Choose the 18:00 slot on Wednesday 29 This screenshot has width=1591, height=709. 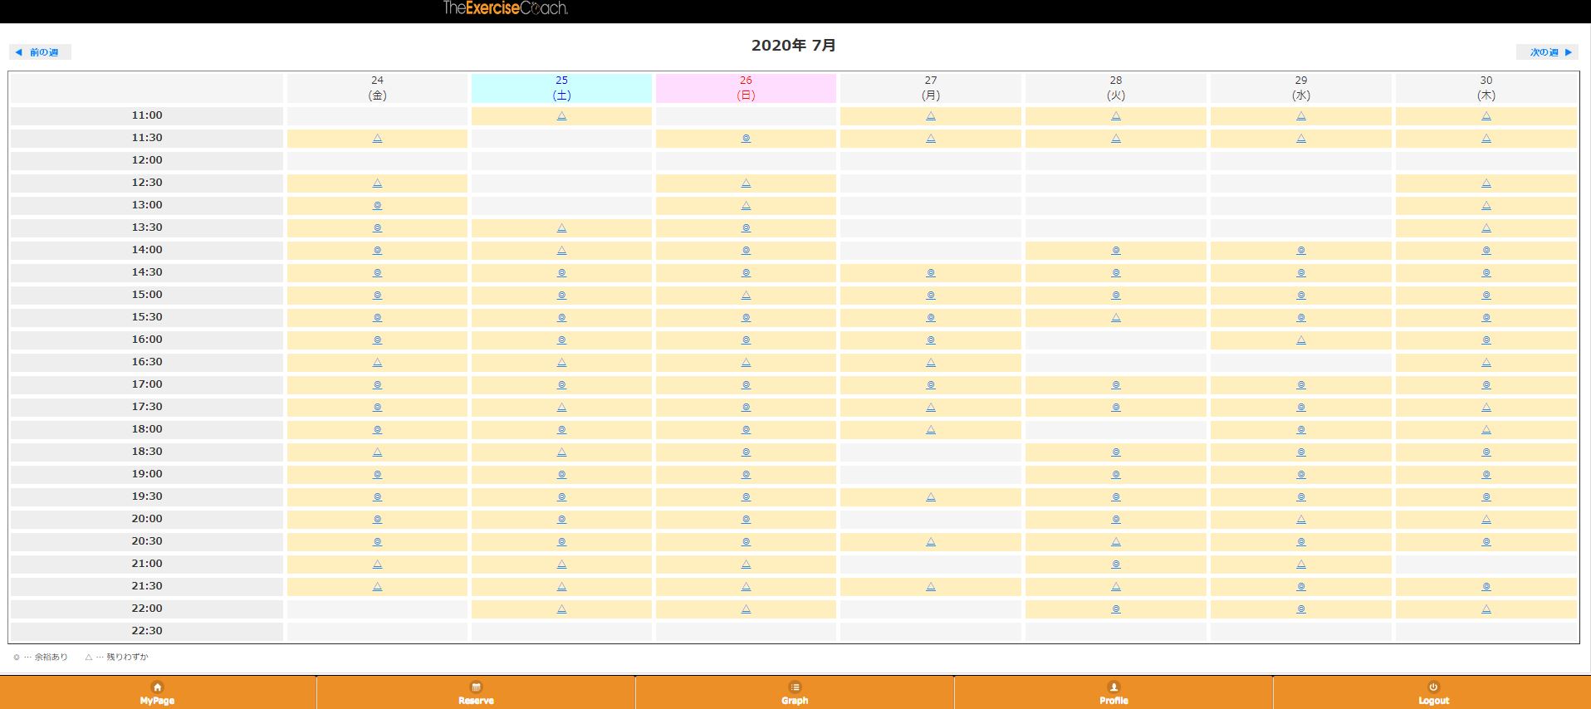1301,430
